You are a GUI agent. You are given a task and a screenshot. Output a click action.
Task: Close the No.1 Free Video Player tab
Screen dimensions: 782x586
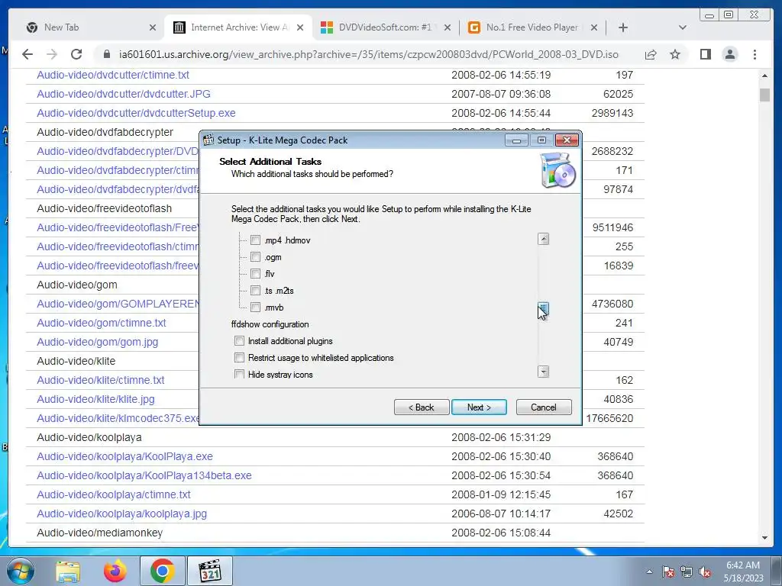pos(594,27)
